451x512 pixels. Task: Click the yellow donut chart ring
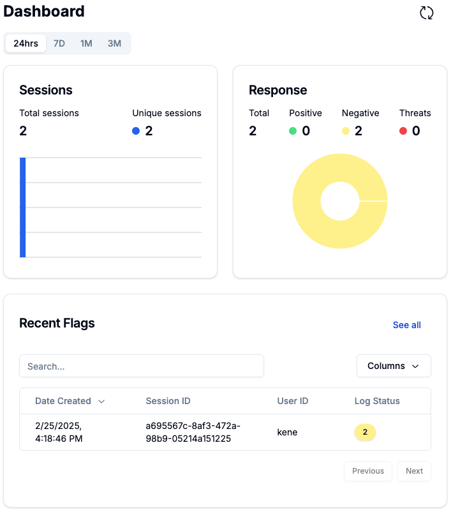coord(306,223)
